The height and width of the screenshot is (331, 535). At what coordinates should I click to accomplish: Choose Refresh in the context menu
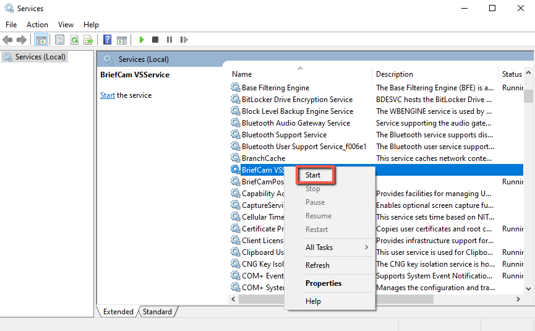pyautogui.click(x=317, y=265)
